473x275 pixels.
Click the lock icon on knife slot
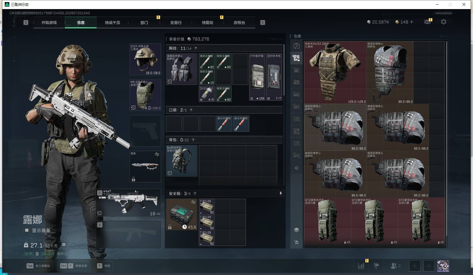pos(133,179)
